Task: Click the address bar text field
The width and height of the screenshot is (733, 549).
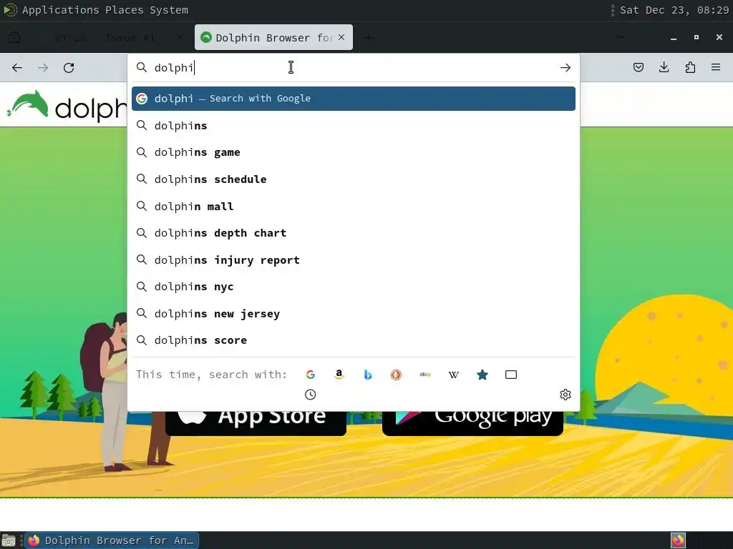Action: (353, 68)
